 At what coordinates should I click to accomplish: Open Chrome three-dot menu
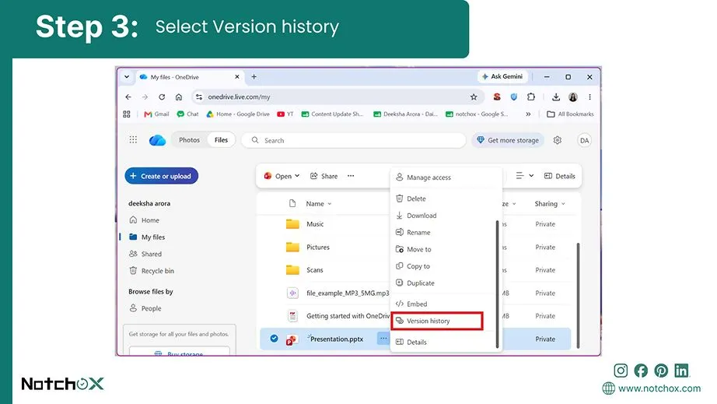click(590, 97)
